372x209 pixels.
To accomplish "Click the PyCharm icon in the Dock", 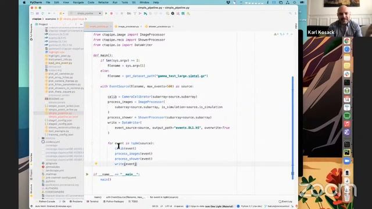I will (x=347, y=152).
